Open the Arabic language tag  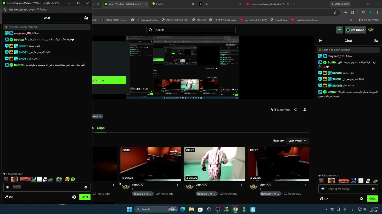tap(97, 116)
